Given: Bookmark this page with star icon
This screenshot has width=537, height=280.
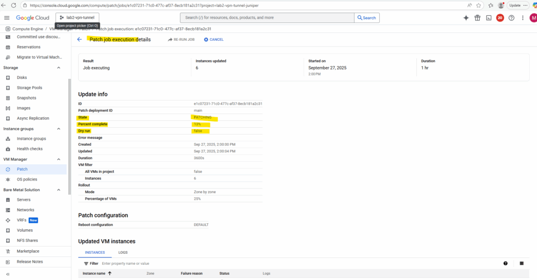Looking at the screenshot, I should tap(478, 5).
